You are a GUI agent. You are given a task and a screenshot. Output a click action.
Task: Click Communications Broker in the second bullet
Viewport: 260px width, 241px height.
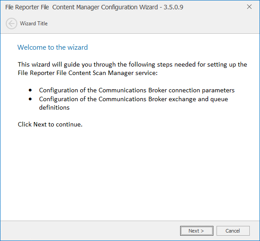point(133,99)
